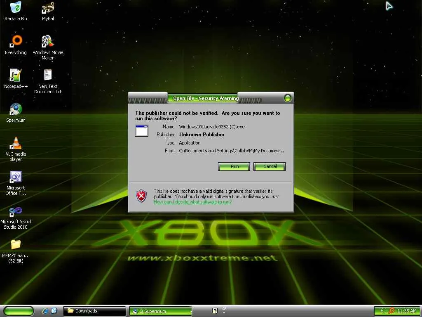This screenshot has width=422, height=317.
Task: Click the small window icon above taskbar arrow
Action: click(x=224, y=309)
